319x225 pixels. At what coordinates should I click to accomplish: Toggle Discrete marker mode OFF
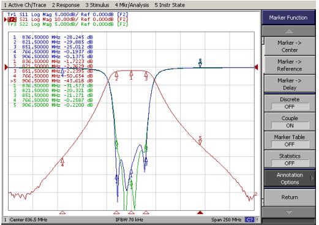point(290,103)
